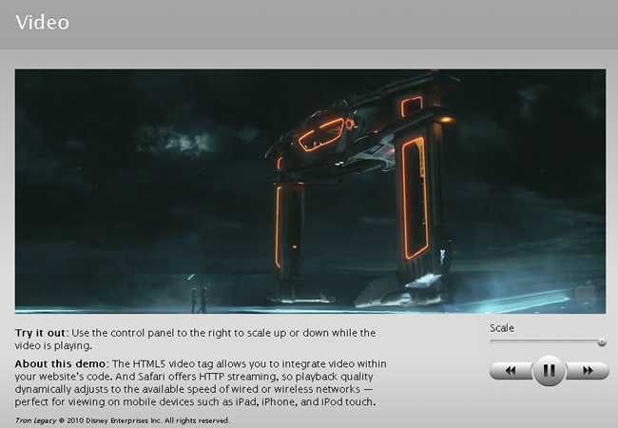The image size is (618, 428).
Task: Click the 'About this demo' bold text
Action: pyautogui.click(x=60, y=363)
